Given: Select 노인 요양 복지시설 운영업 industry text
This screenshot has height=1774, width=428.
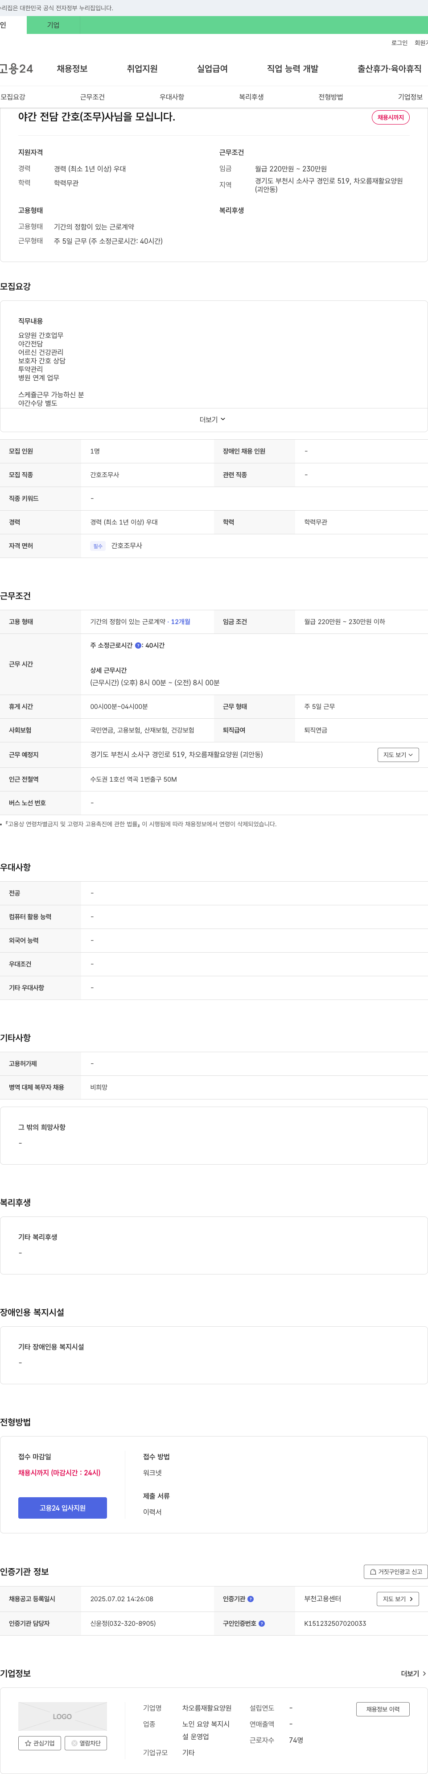Looking at the screenshot, I should pyautogui.click(x=206, y=1730).
